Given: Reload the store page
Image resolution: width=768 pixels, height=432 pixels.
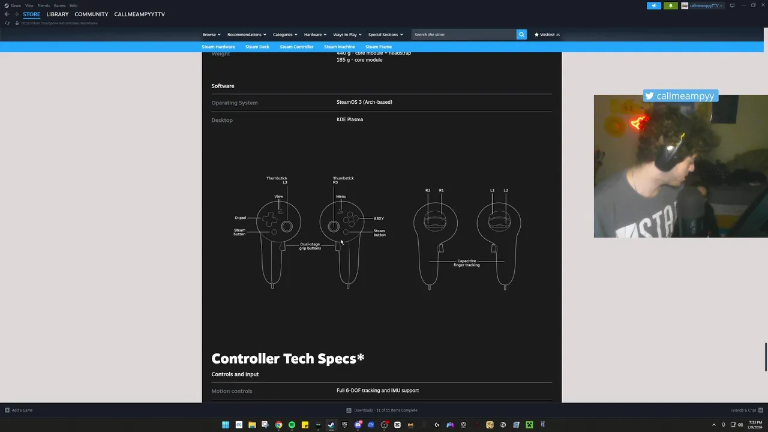Looking at the screenshot, I should (7, 23).
